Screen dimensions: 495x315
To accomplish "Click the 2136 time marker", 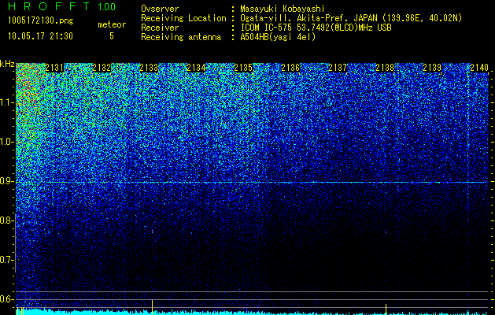I will tap(290, 68).
